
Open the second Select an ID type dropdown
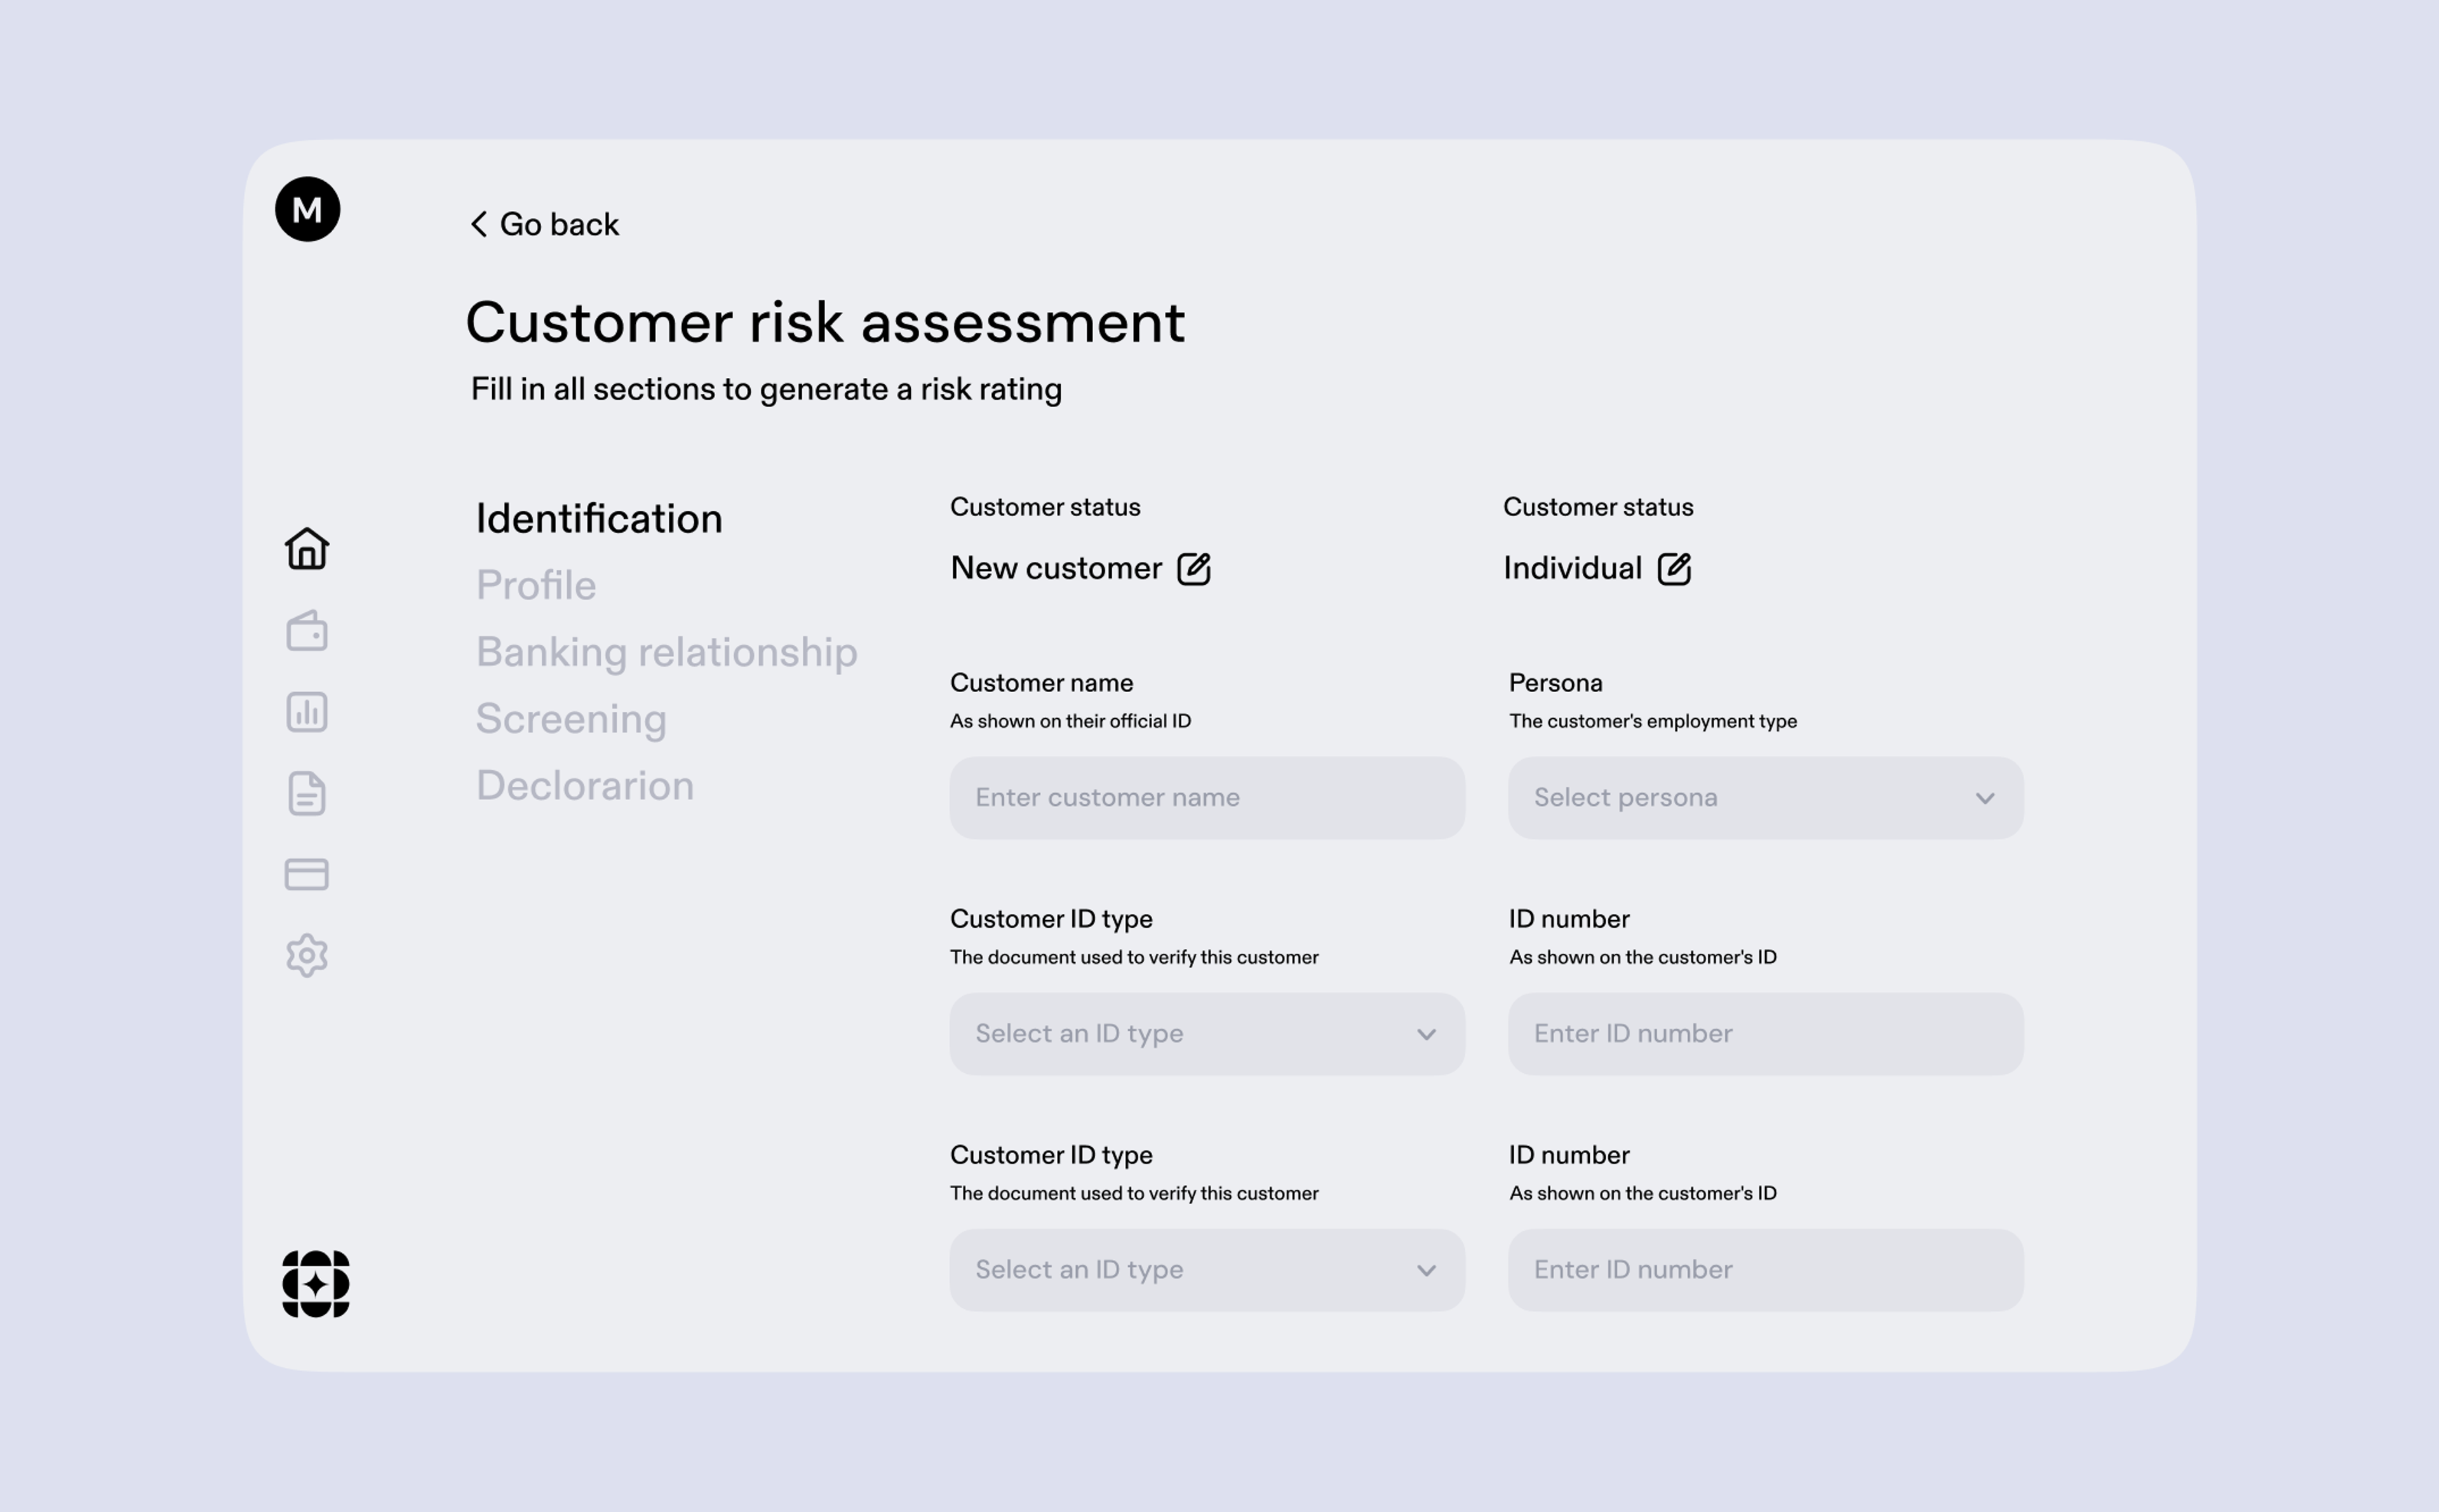point(1207,1270)
